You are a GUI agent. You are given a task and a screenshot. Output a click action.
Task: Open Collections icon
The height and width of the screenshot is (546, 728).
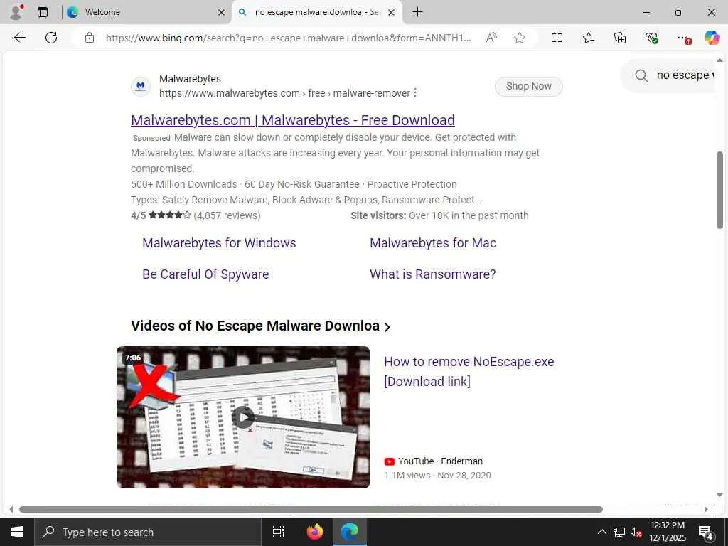[x=620, y=38]
